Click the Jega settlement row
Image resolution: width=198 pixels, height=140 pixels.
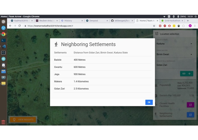(102, 74)
